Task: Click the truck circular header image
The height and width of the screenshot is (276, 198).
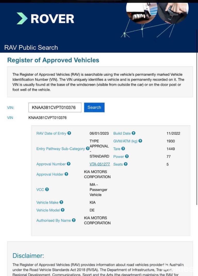Action: pos(142,13)
